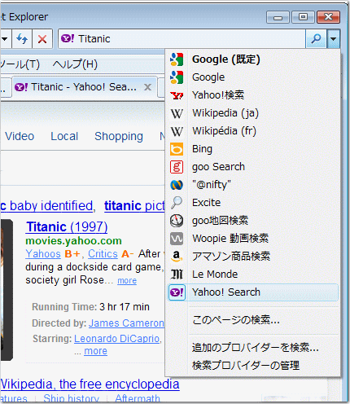Switch to Titanic - Yahoo! Search tab
Screen dimensions: 350x404
84,87
